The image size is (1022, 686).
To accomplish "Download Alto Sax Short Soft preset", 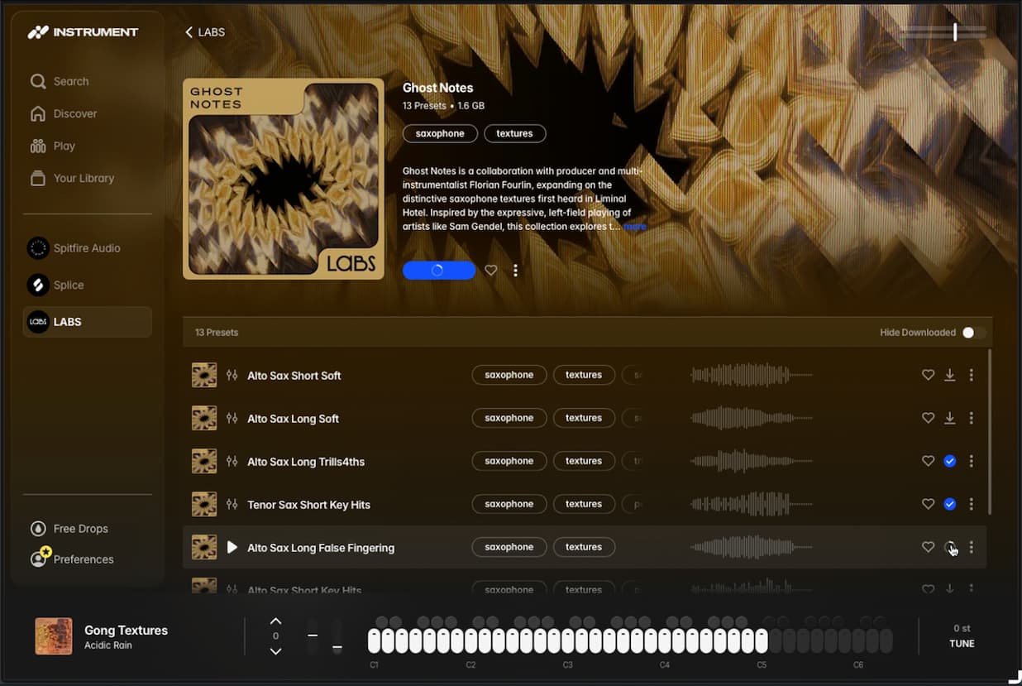I will tap(950, 375).
